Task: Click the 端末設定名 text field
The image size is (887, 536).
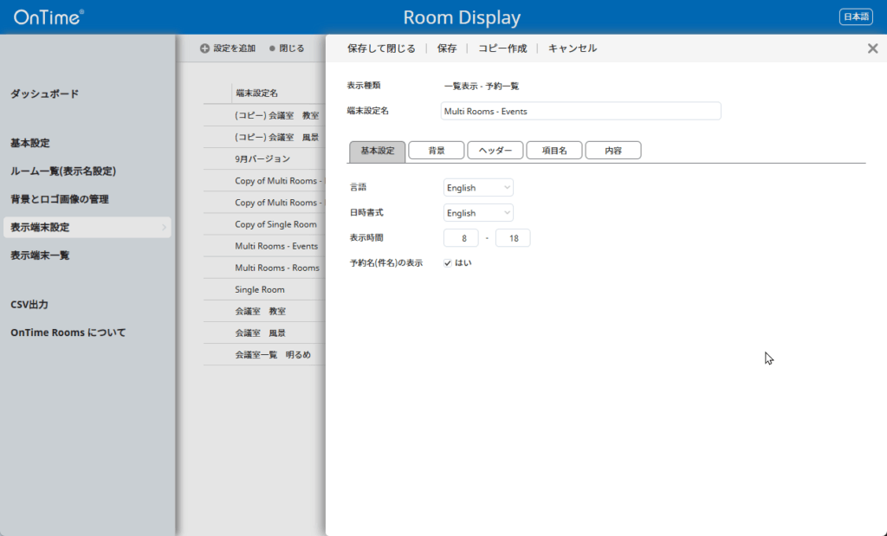Action: click(x=580, y=111)
